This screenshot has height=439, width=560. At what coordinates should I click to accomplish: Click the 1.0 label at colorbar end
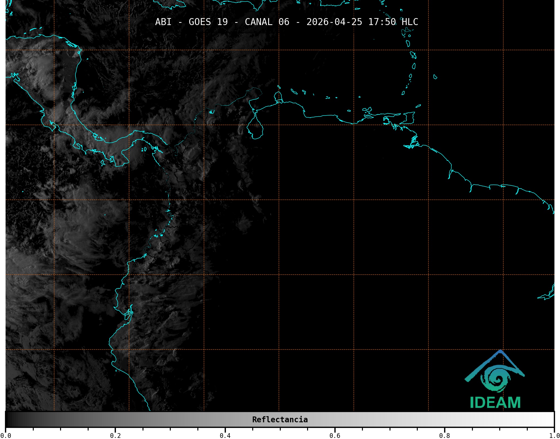[554, 435]
